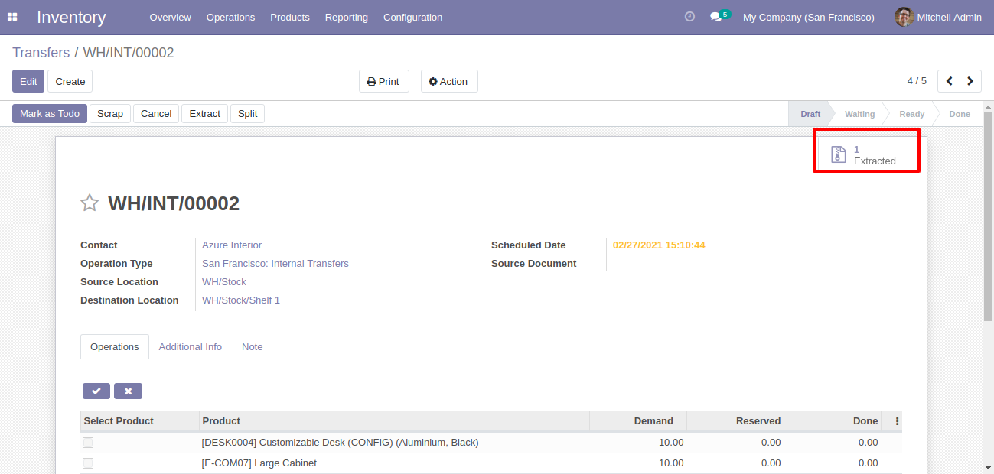Open the Operations menu
Screen dimensions: 994x474
pos(230,17)
